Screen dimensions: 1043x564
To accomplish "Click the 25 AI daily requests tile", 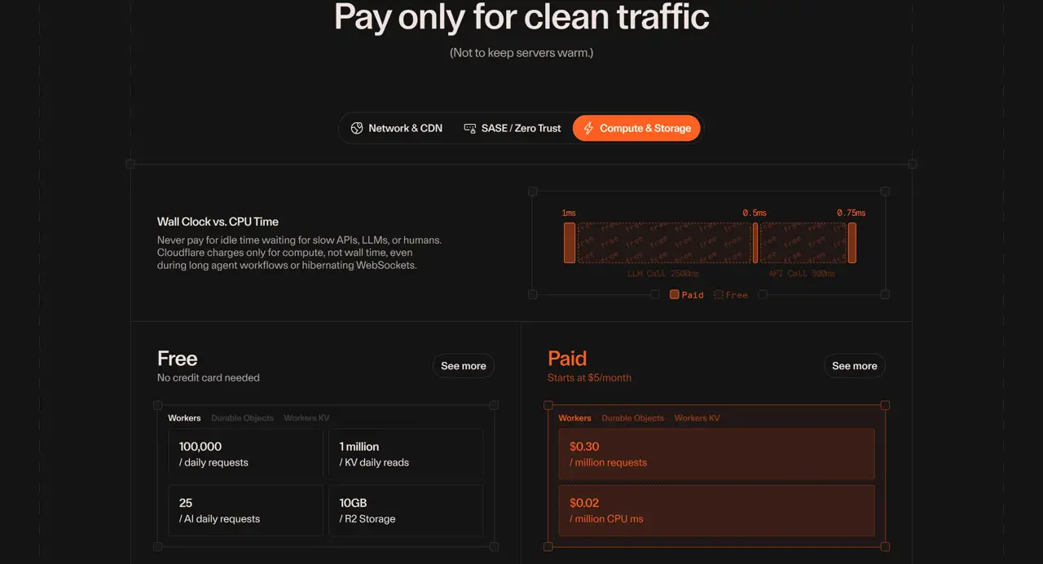I will [245, 510].
